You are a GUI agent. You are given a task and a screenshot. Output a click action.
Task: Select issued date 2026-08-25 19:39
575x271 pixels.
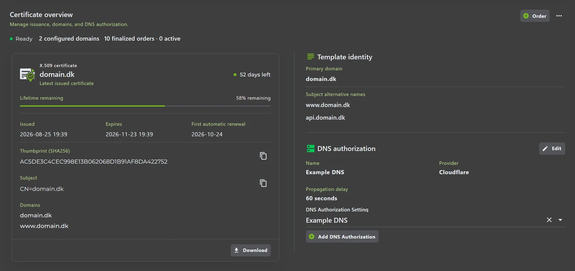pyautogui.click(x=44, y=134)
